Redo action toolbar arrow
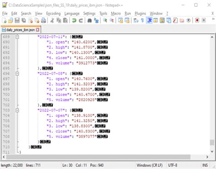This screenshot has height=169, width=216. [x=81, y=20]
